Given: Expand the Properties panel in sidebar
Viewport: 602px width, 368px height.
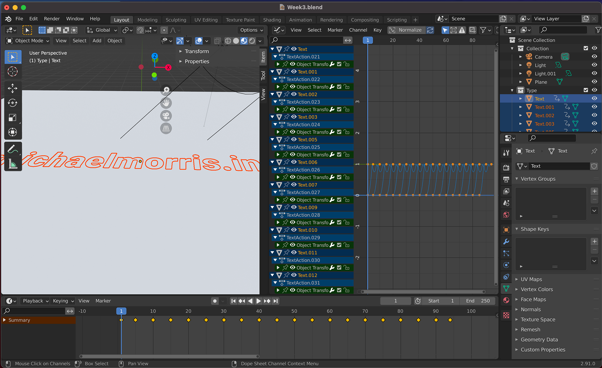Looking at the screenshot, I should coord(197,61).
